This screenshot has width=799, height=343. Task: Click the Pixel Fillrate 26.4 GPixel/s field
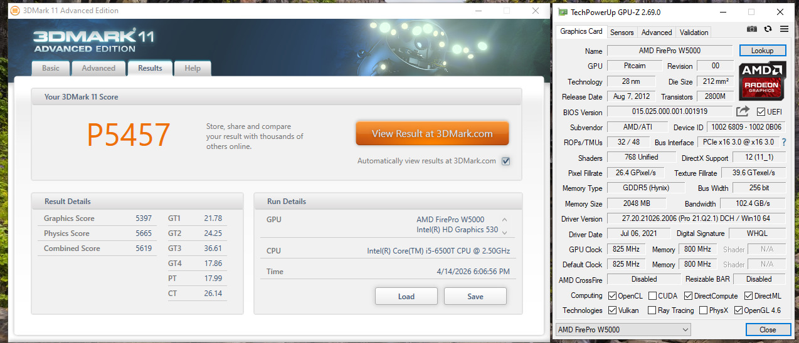point(635,173)
